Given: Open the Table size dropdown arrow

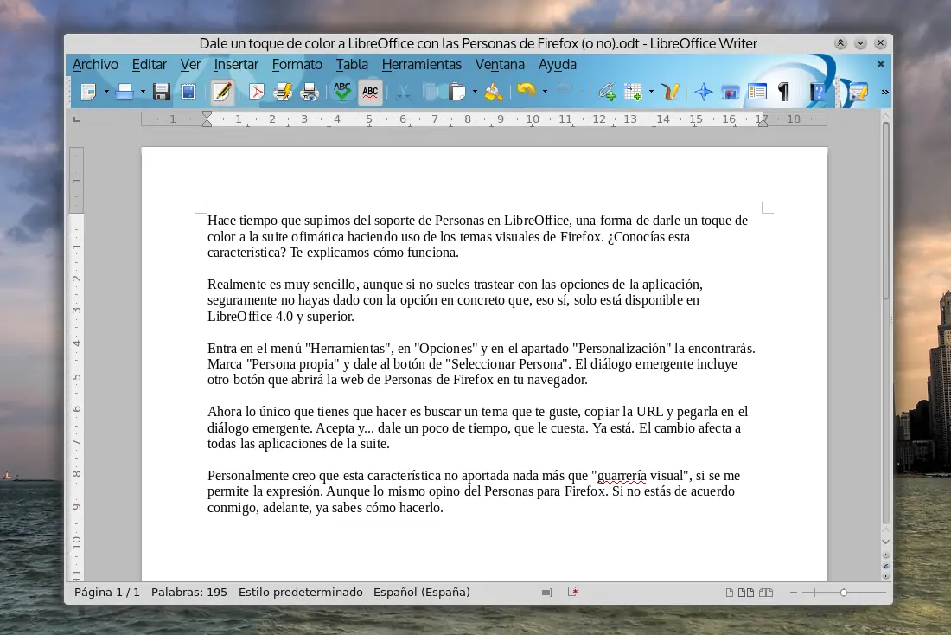Looking at the screenshot, I should coord(651,93).
